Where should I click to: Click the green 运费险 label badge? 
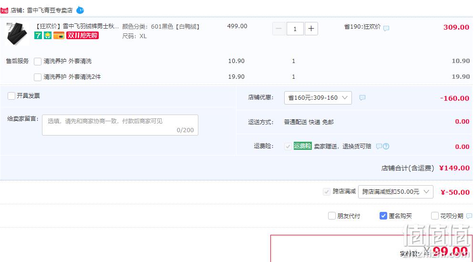tap(302, 146)
